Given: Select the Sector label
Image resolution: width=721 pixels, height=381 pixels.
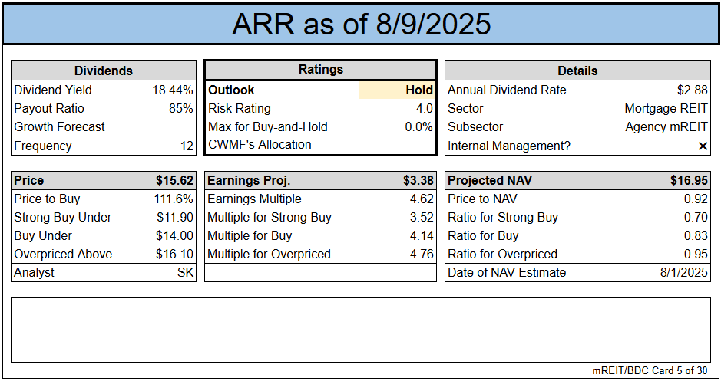Looking at the screenshot, I should (465, 108).
